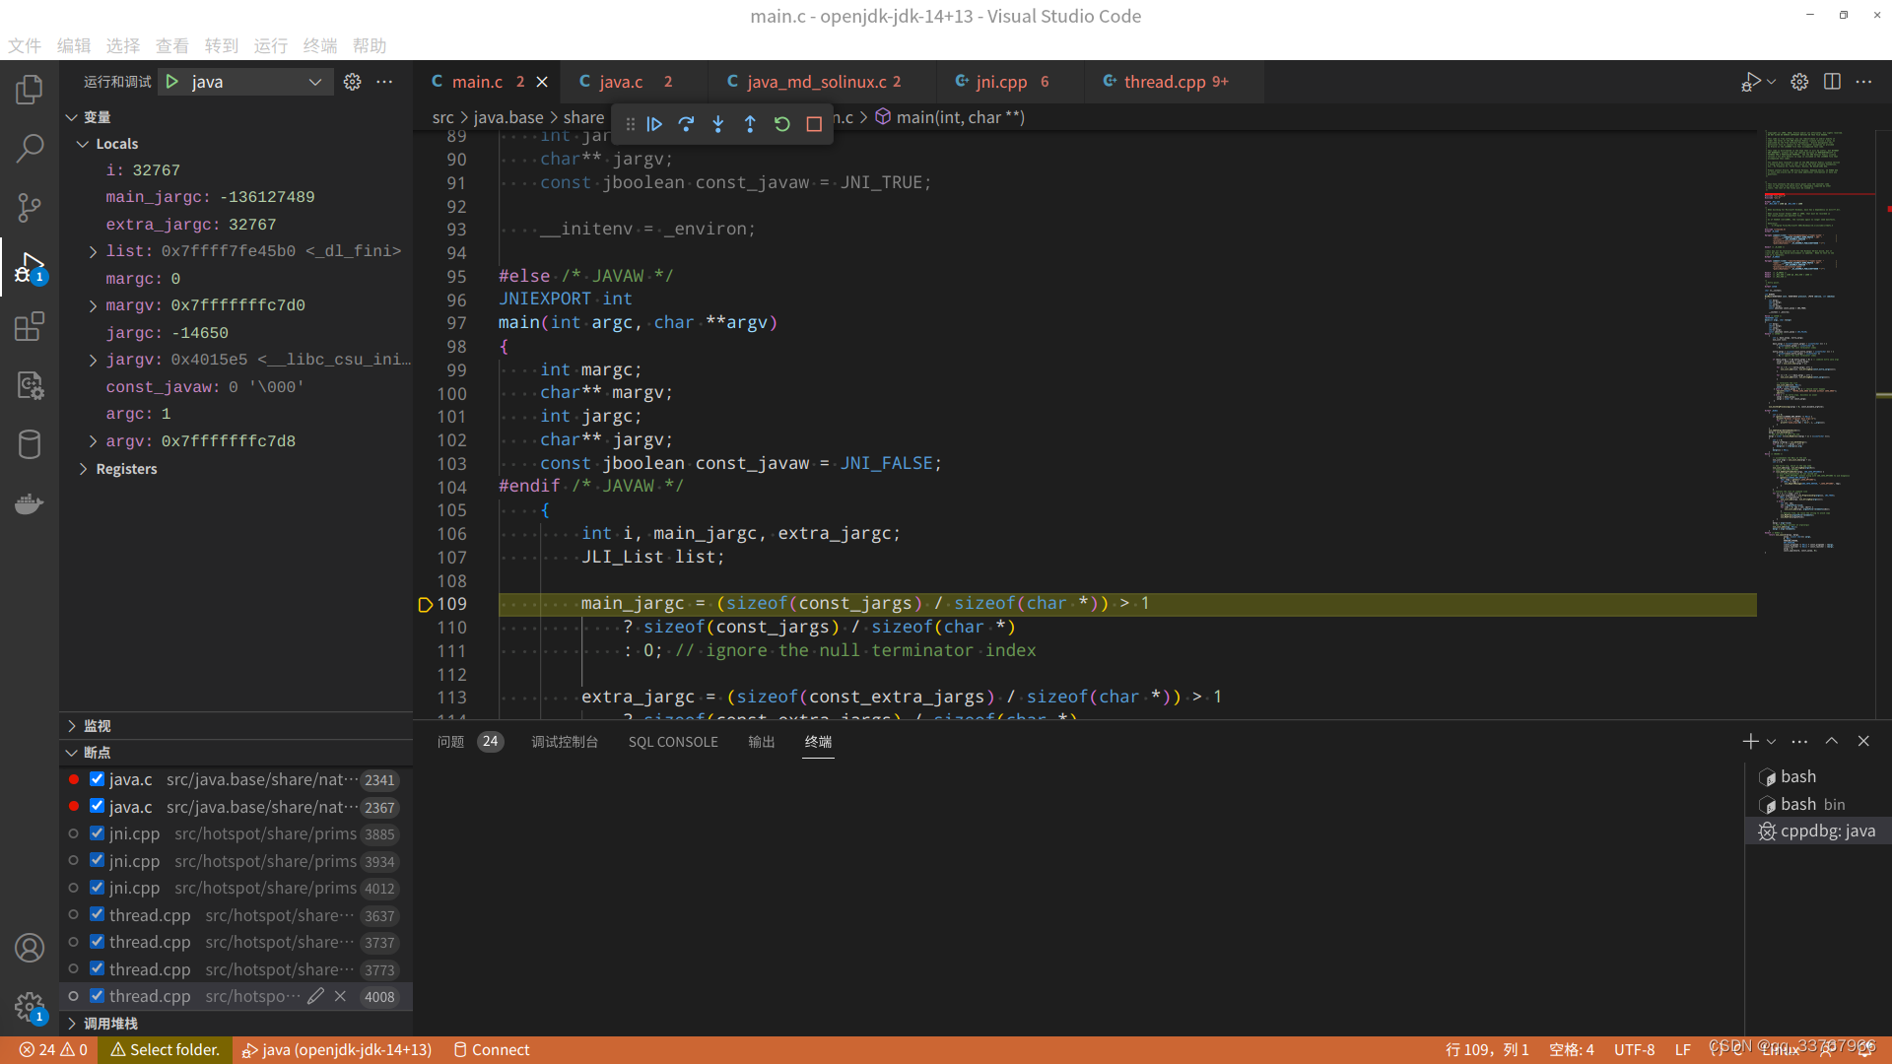
Task: Click the Continue button in the debug toolbar
Action: (654, 123)
